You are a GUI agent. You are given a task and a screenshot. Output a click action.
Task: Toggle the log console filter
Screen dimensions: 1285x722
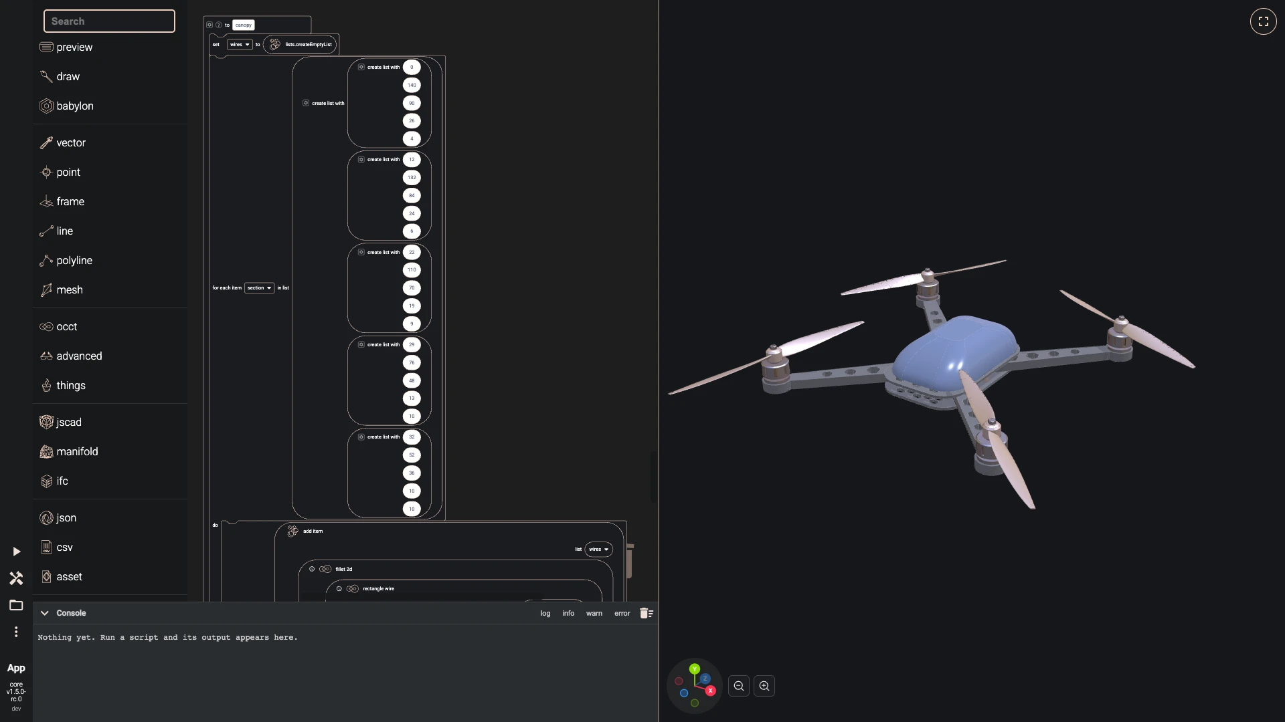(x=545, y=613)
